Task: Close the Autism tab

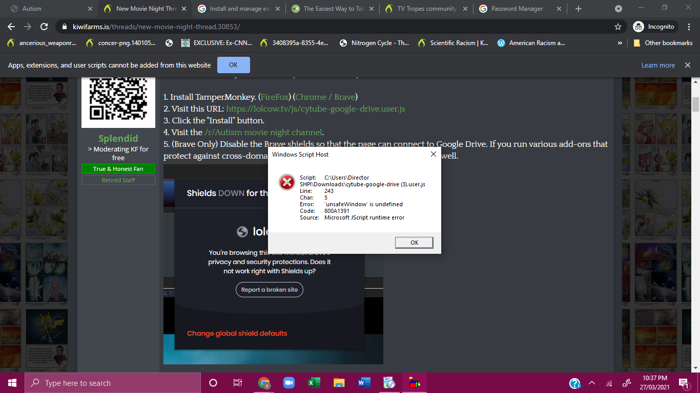Action: [x=90, y=9]
